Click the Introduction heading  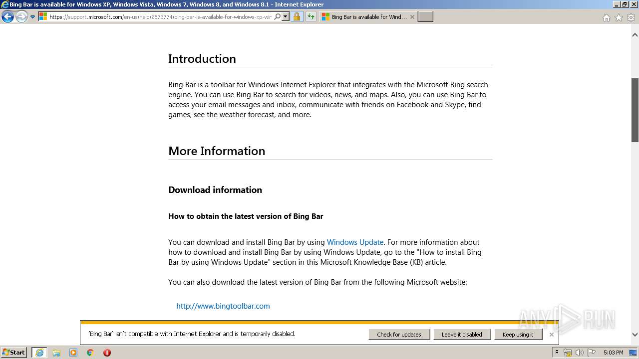pos(202,59)
